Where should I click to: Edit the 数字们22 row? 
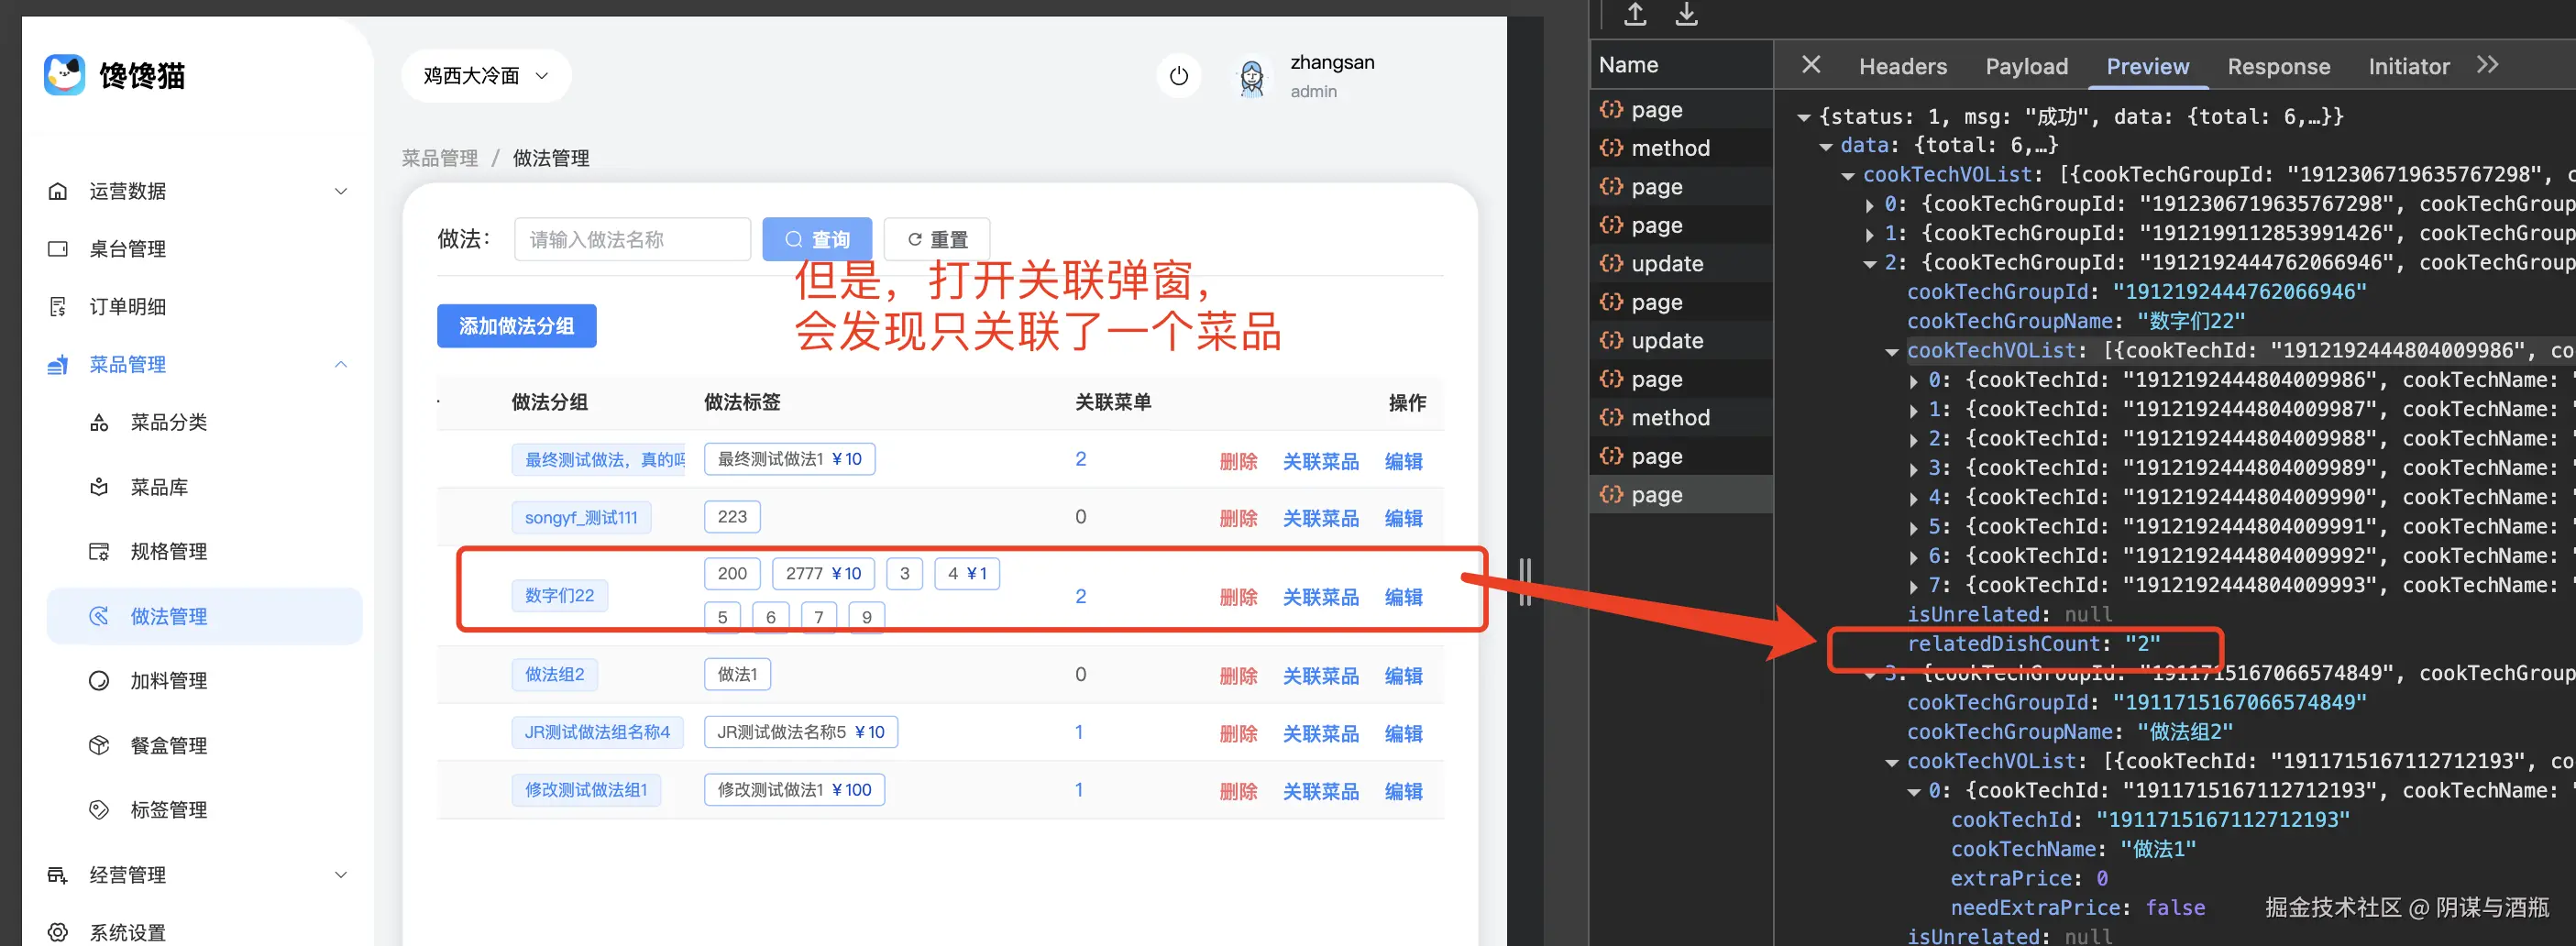(1404, 598)
